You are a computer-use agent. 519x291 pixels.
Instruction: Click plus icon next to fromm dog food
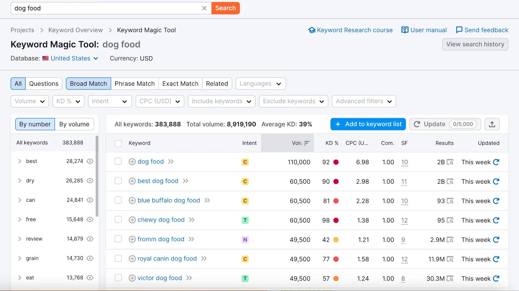132,239
